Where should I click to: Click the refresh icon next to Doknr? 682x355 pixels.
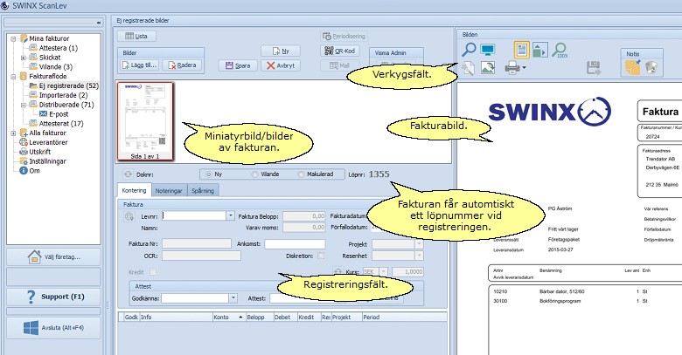(128, 174)
